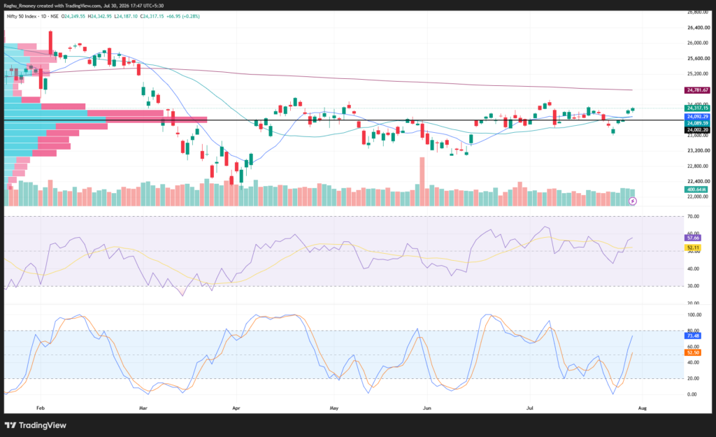The image size is (716, 437).
Task: Click the maroon 24,781.67 price label
Action: coord(697,90)
